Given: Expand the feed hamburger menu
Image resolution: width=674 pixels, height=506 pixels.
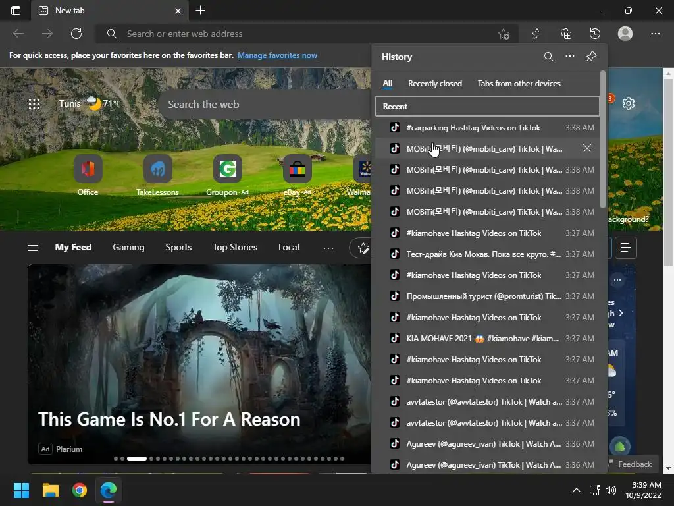Looking at the screenshot, I should (x=33, y=248).
